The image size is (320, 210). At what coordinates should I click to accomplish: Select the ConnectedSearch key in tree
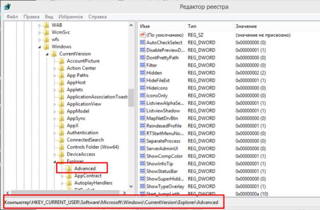[x=85, y=140]
